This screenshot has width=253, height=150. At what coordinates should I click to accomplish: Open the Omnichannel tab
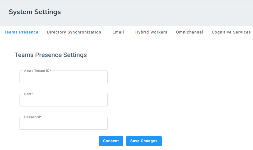pyautogui.click(x=190, y=32)
